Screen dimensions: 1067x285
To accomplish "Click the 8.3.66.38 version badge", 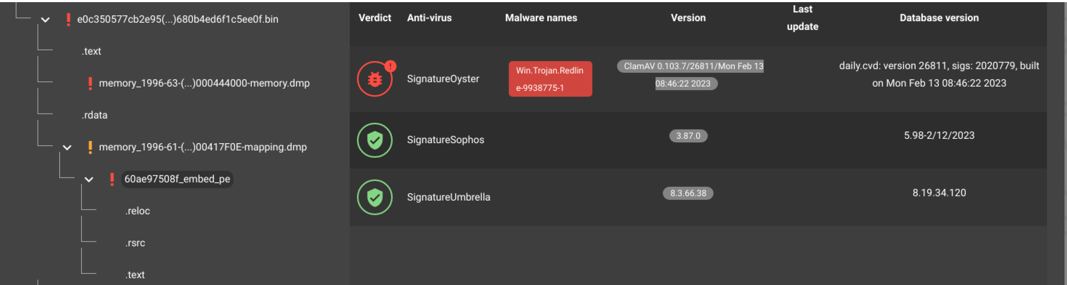I will (x=688, y=193).
